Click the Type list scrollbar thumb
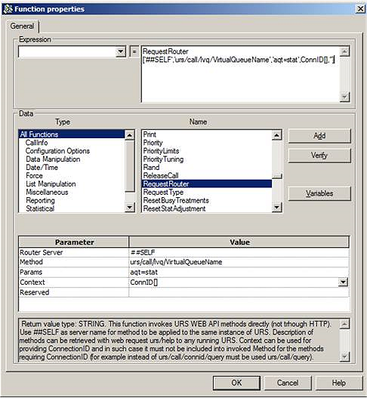The width and height of the screenshot is (367, 398). (129, 165)
